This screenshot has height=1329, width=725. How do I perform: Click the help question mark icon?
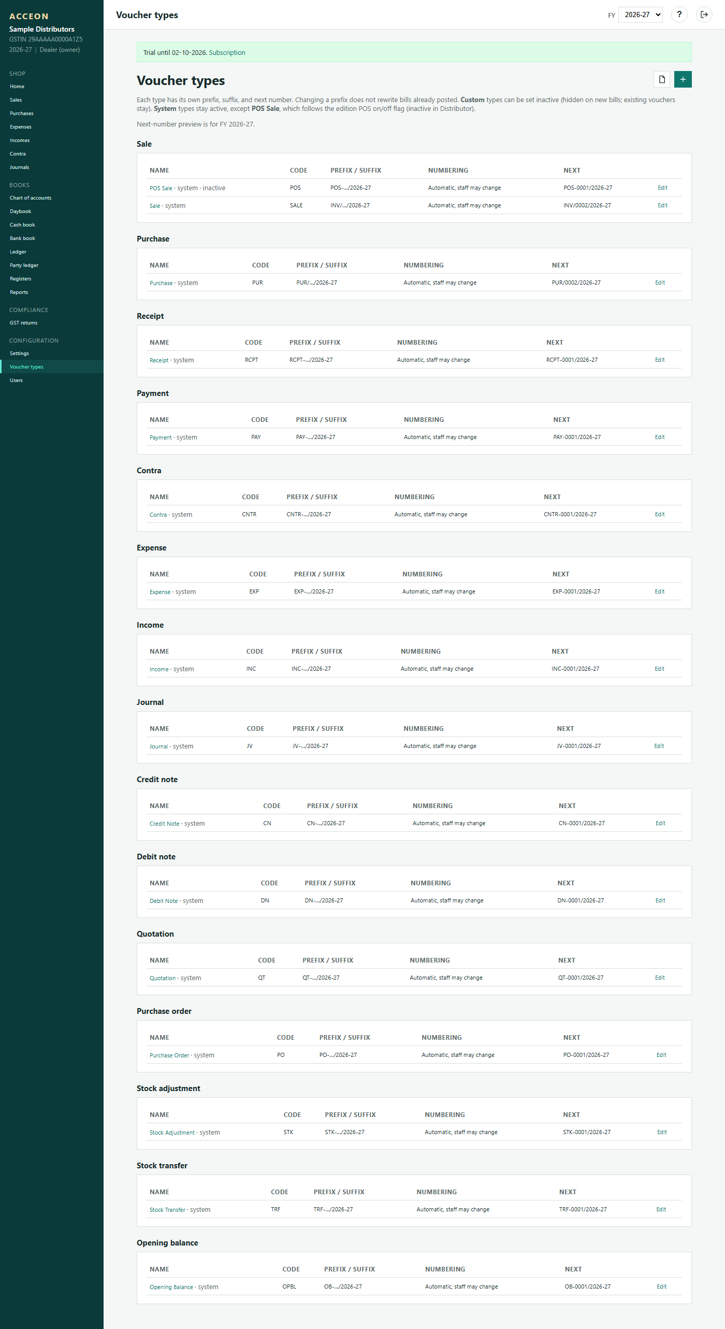[679, 15]
